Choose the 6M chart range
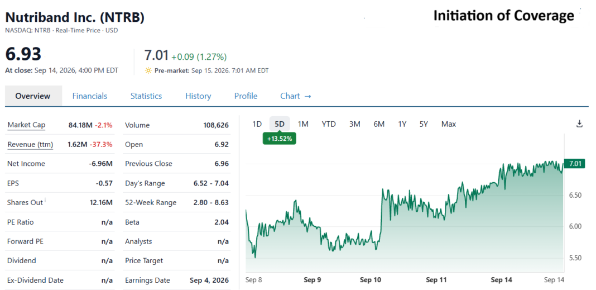Image resolution: width=596 pixels, height=290 pixels. 379,124
